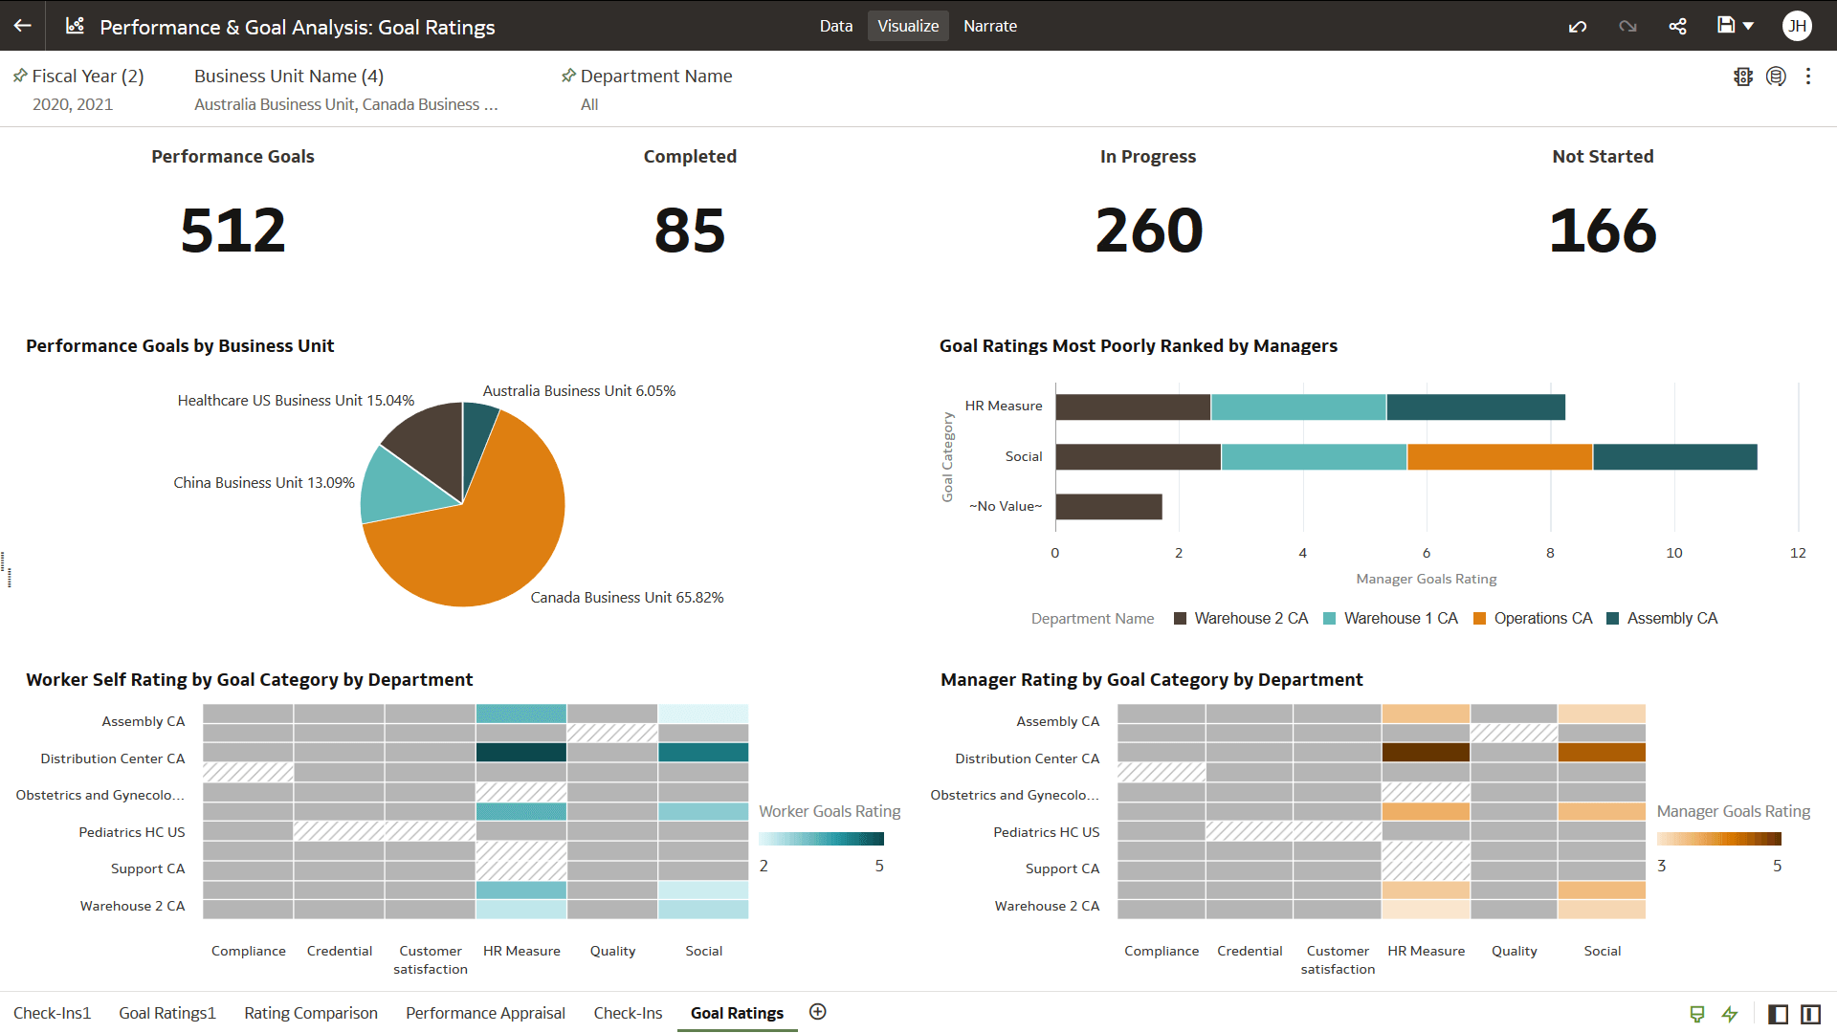The height and width of the screenshot is (1033, 1837).
Task: Open the filter bar three-dot menu
Action: click(1808, 77)
